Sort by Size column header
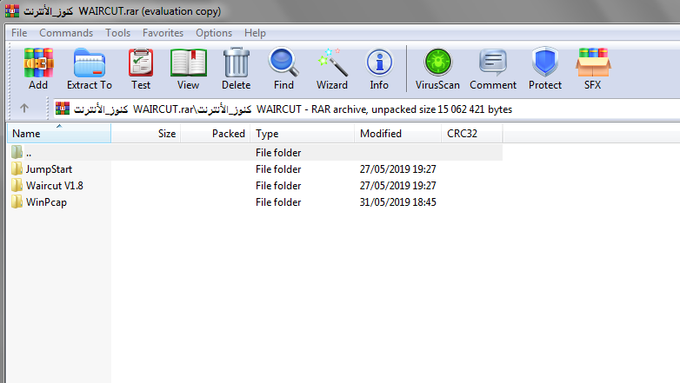The height and width of the screenshot is (383, 680). click(x=146, y=134)
